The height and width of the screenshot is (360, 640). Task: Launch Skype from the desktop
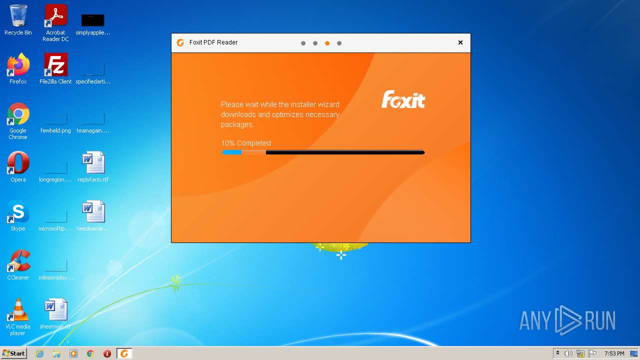click(x=18, y=216)
